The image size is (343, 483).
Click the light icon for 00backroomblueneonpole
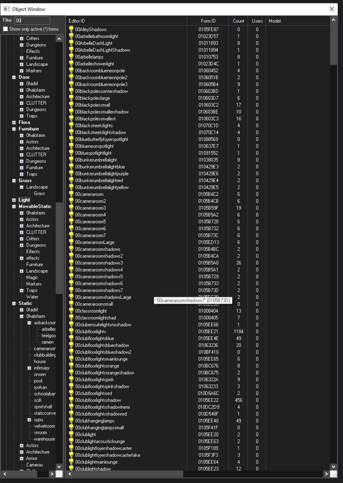click(71, 71)
